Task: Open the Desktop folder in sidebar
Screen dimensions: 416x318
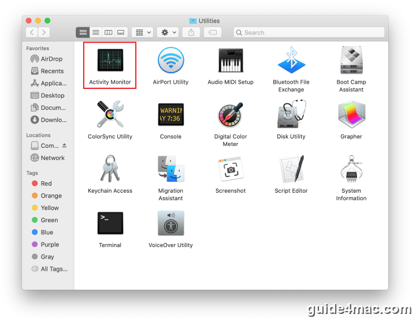Action: click(47, 95)
